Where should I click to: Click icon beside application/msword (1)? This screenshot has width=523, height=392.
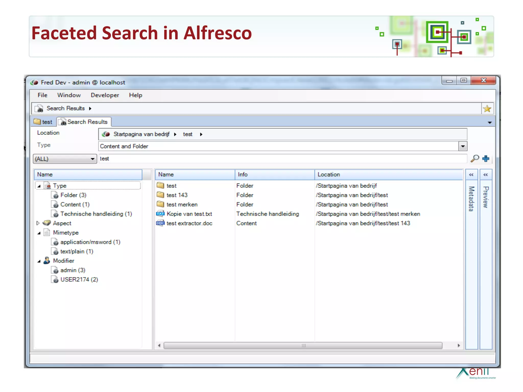(x=55, y=242)
